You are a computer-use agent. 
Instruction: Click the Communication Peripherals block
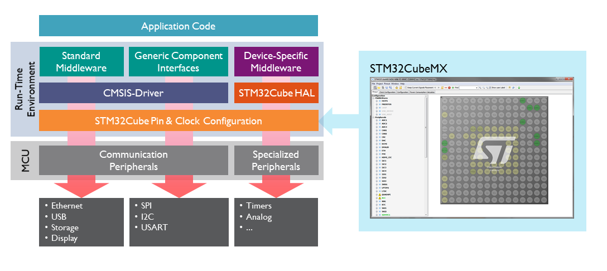pos(133,160)
